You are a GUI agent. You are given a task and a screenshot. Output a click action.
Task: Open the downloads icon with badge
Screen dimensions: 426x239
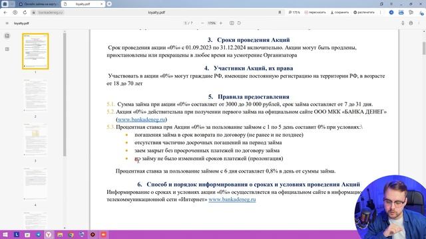[421, 13]
